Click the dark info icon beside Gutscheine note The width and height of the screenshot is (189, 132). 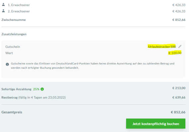click(7, 64)
